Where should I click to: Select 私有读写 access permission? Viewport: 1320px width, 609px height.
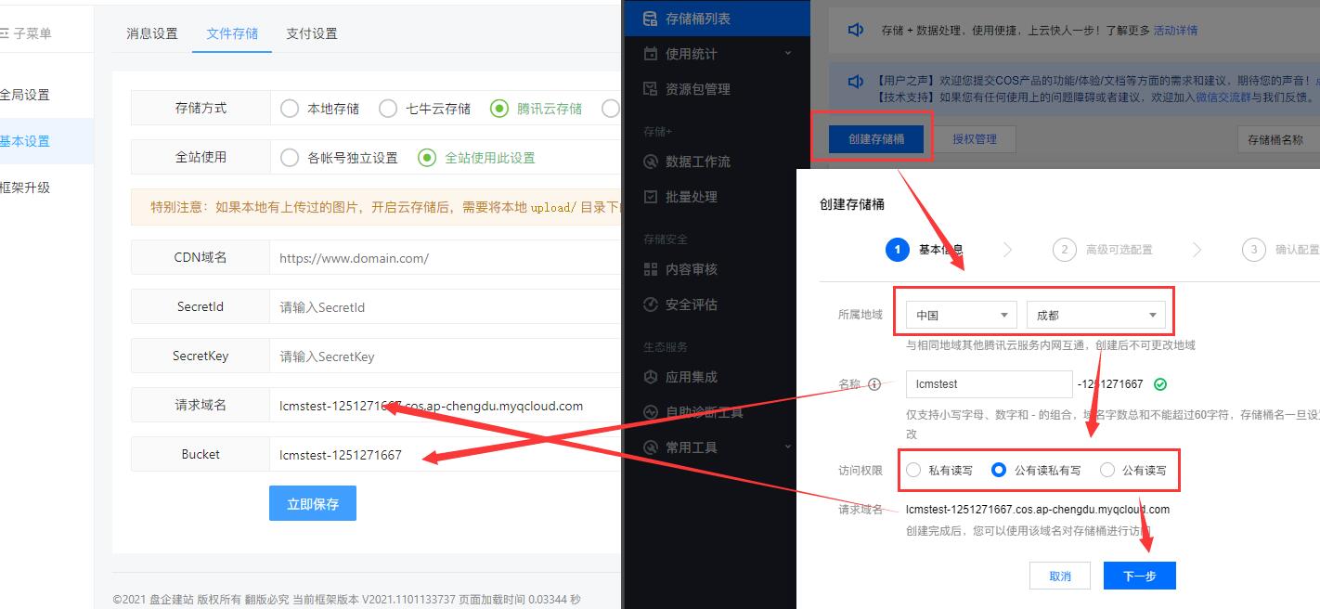[939, 471]
